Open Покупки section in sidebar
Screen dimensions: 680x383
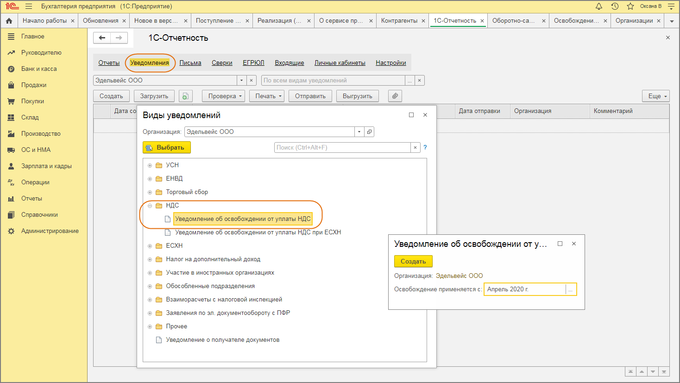[x=32, y=101]
